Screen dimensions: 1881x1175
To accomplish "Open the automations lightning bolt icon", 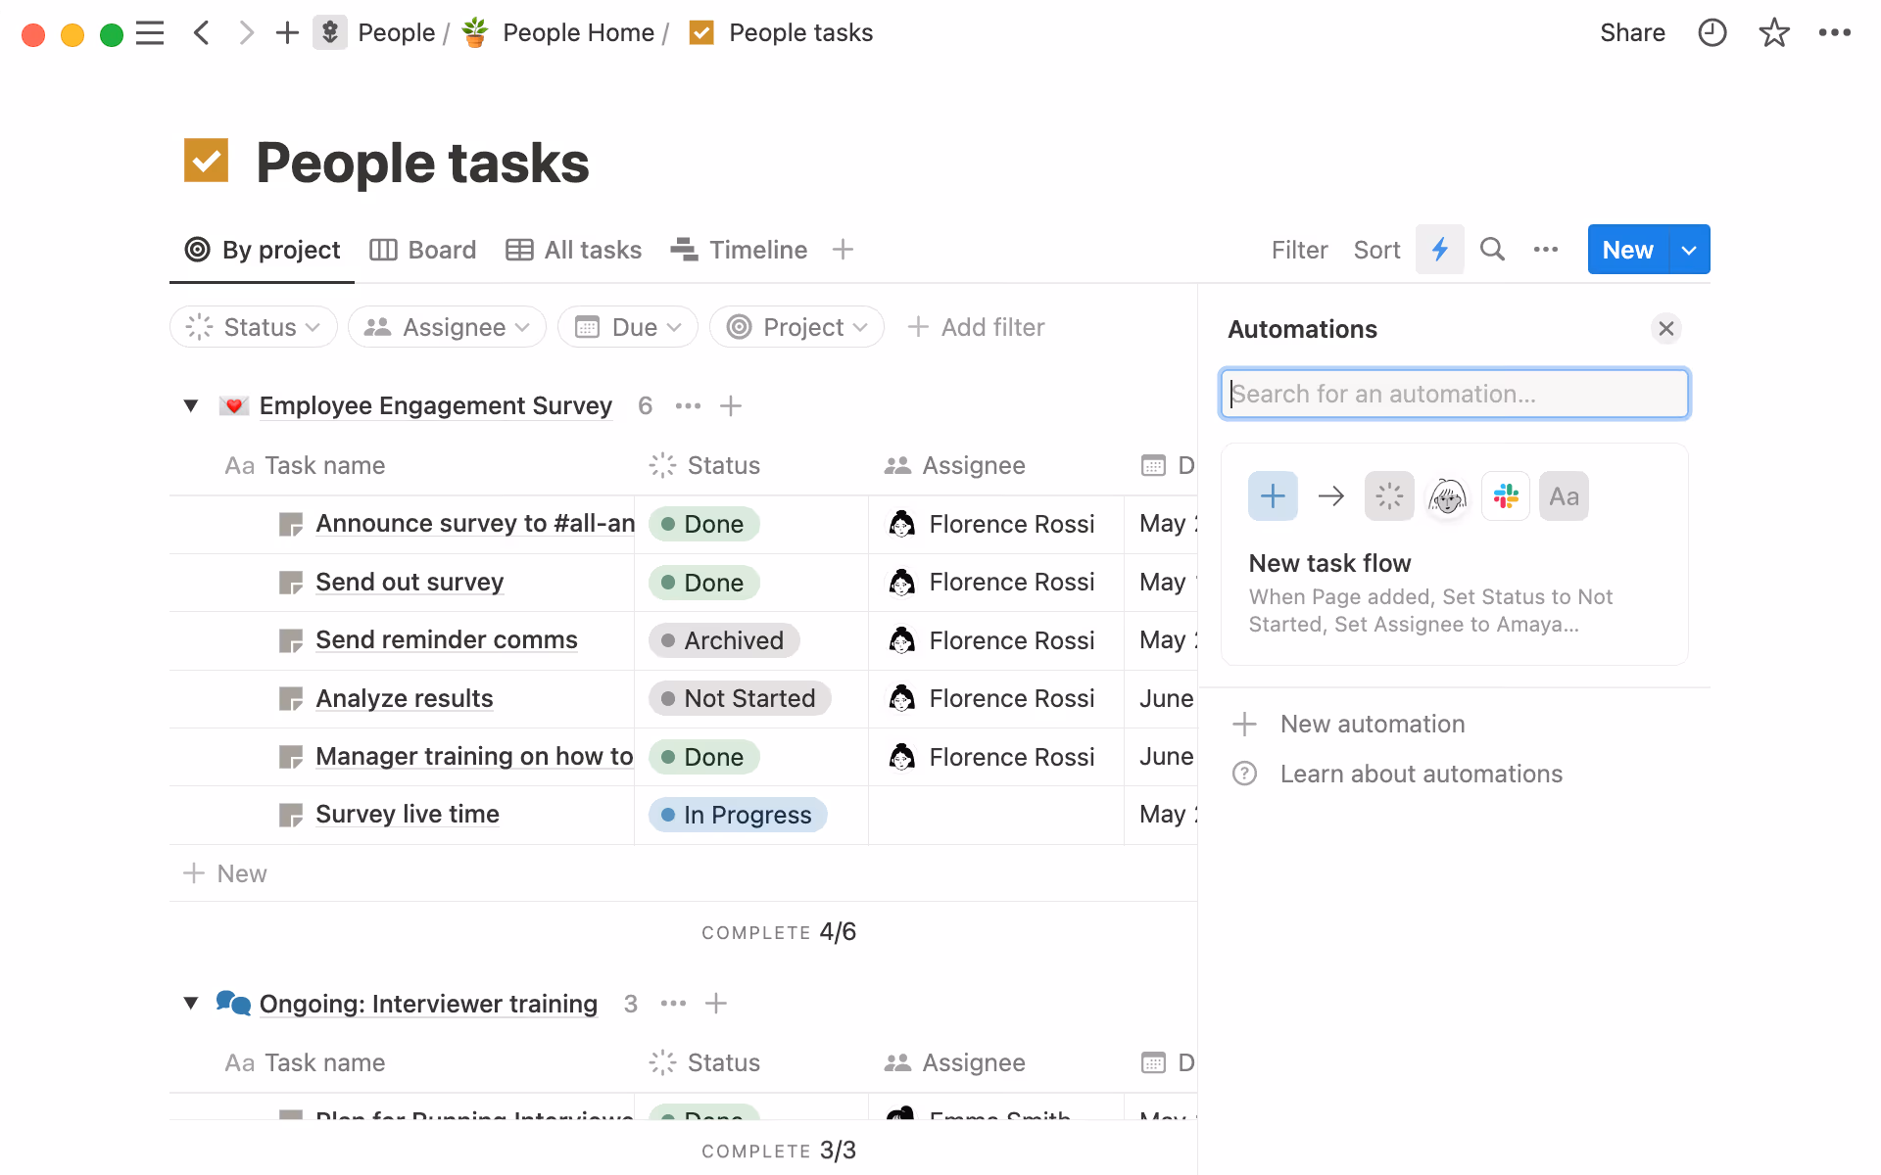I will point(1439,250).
